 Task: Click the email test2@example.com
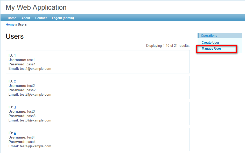pyautogui.click(x=36, y=95)
